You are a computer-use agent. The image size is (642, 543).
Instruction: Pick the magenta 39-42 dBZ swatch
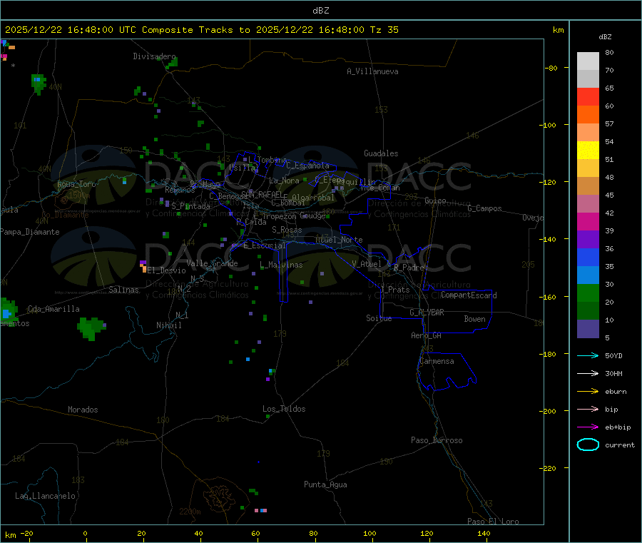(x=588, y=221)
